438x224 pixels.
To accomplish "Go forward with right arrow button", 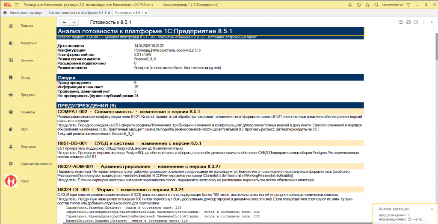I will 74,22.
